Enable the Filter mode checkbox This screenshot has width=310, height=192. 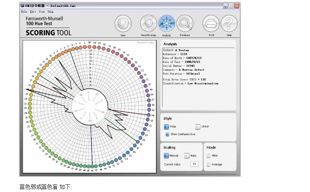point(208,156)
